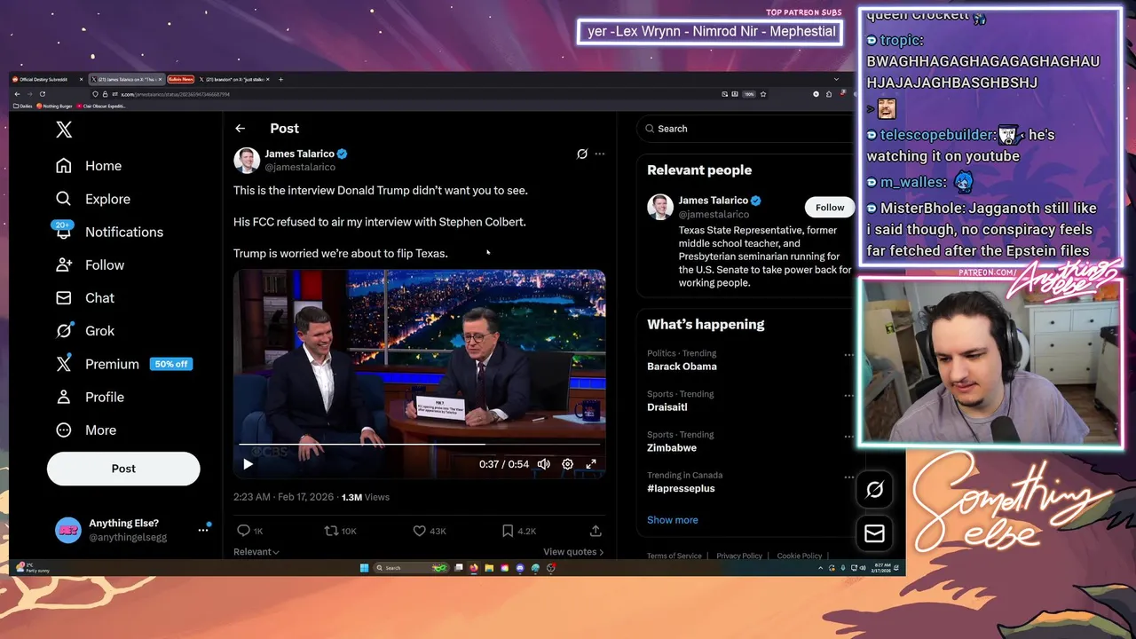This screenshot has width=1136, height=639.
Task: Go to Home in the X sidebar
Action: [89, 166]
